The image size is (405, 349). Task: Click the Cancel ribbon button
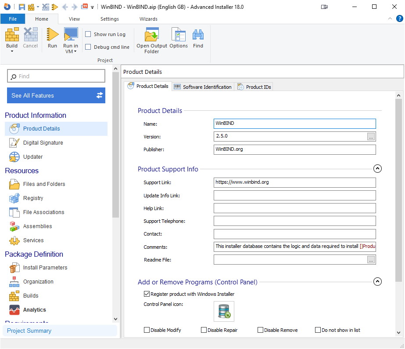(x=30, y=38)
